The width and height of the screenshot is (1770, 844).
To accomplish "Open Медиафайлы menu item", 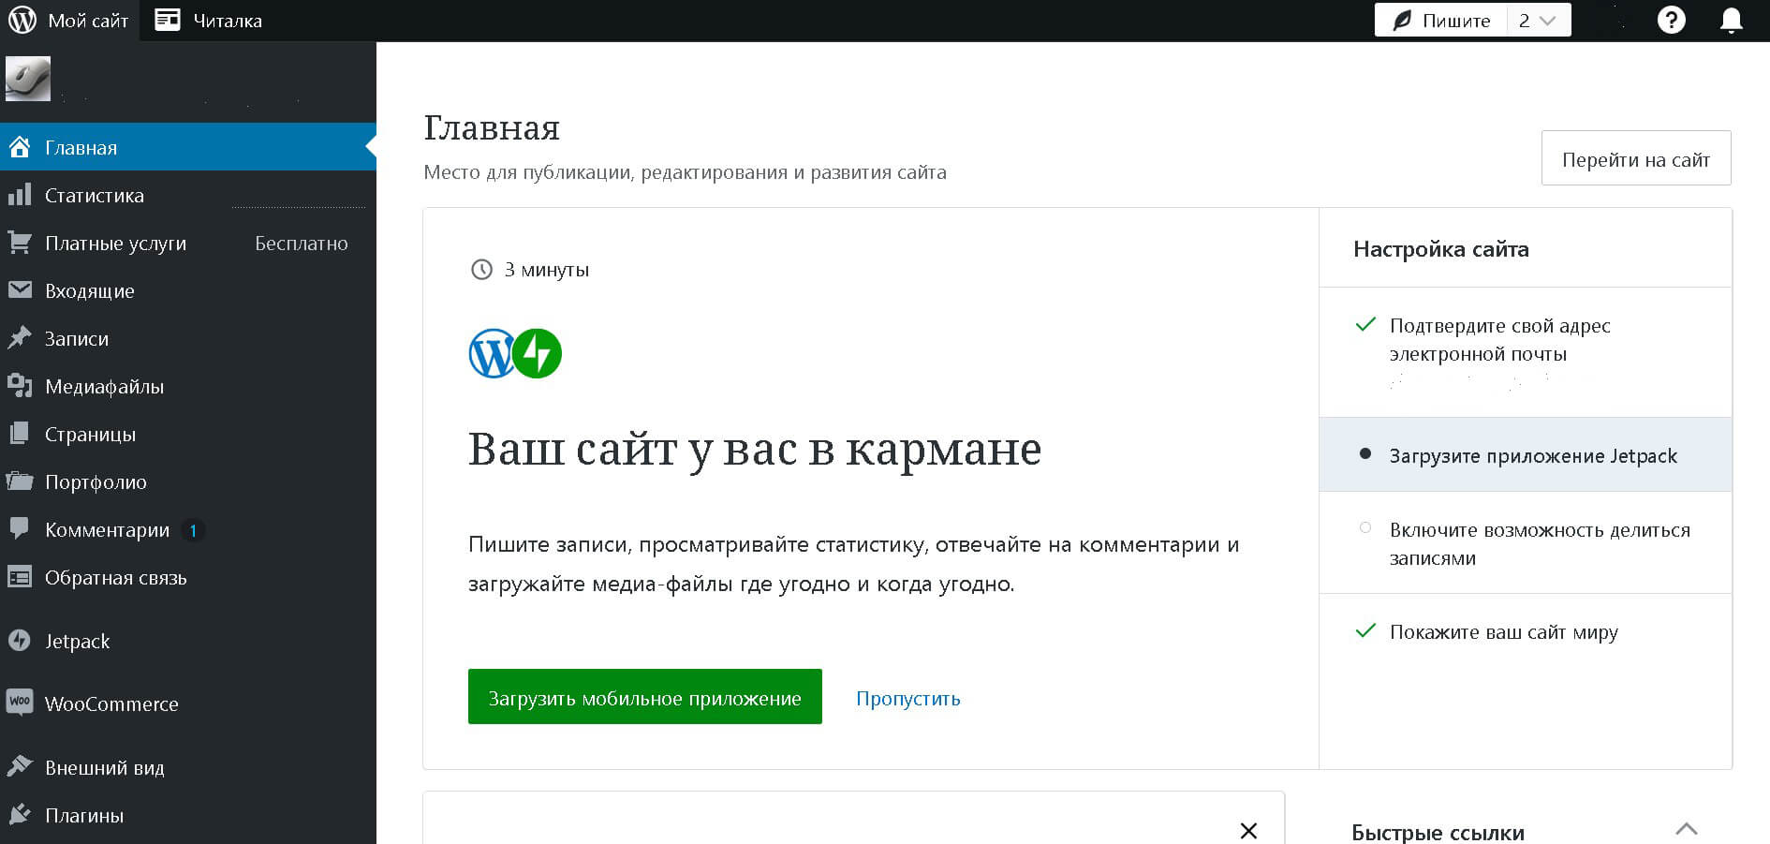I will point(187,386).
